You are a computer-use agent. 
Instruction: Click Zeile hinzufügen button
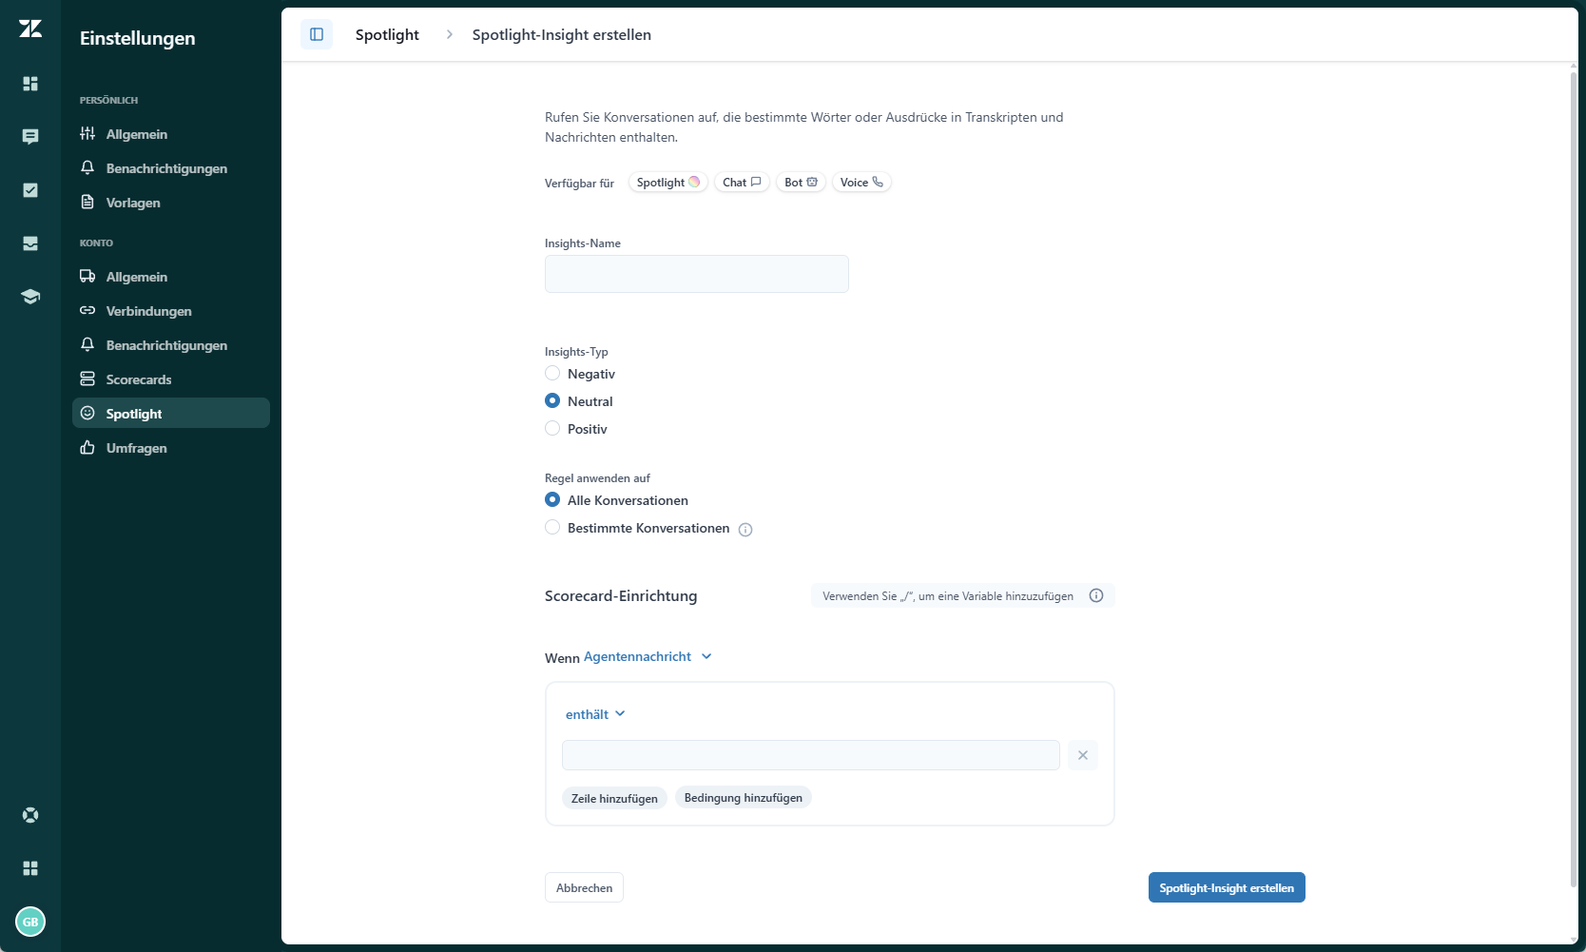coord(614,798)
